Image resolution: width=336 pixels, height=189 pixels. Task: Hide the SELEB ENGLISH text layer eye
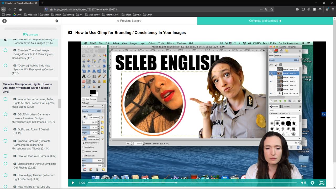[271, 93]
